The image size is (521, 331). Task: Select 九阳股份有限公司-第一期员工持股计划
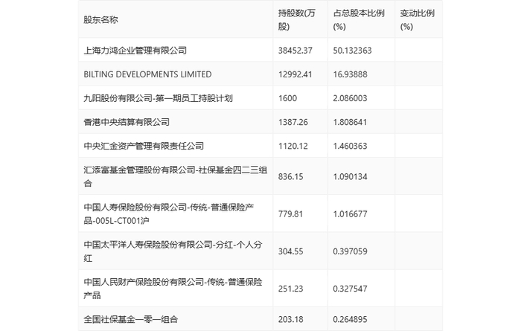[158, 98]
